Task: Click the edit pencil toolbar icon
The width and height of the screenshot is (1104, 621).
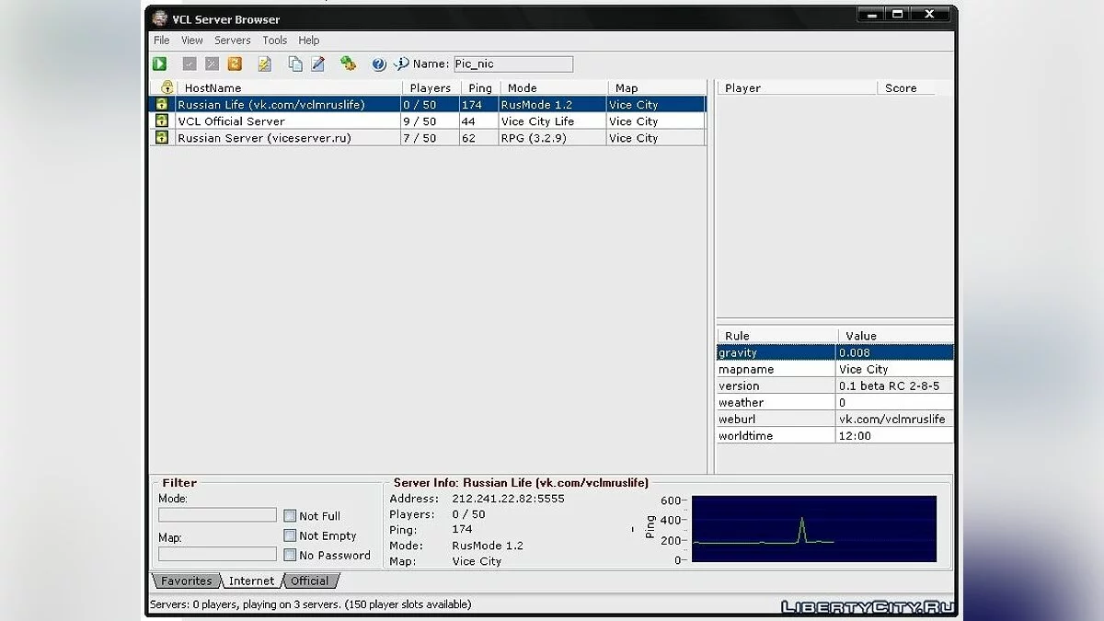Action: 318,63
